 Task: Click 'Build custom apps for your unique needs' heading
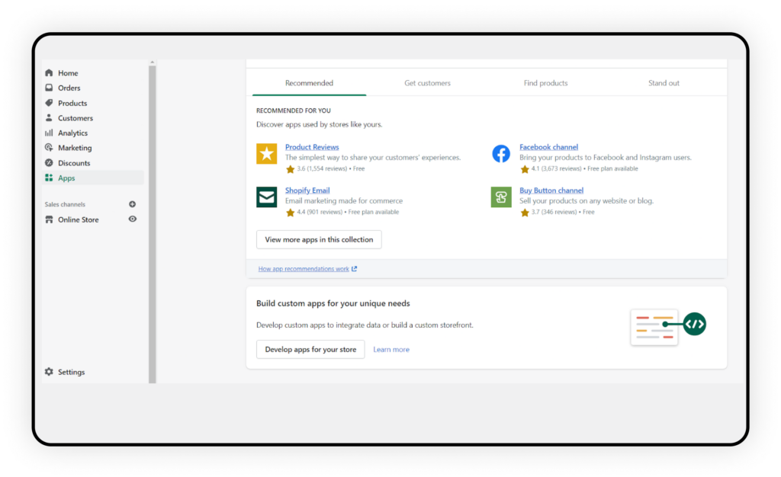pos(333,303)
